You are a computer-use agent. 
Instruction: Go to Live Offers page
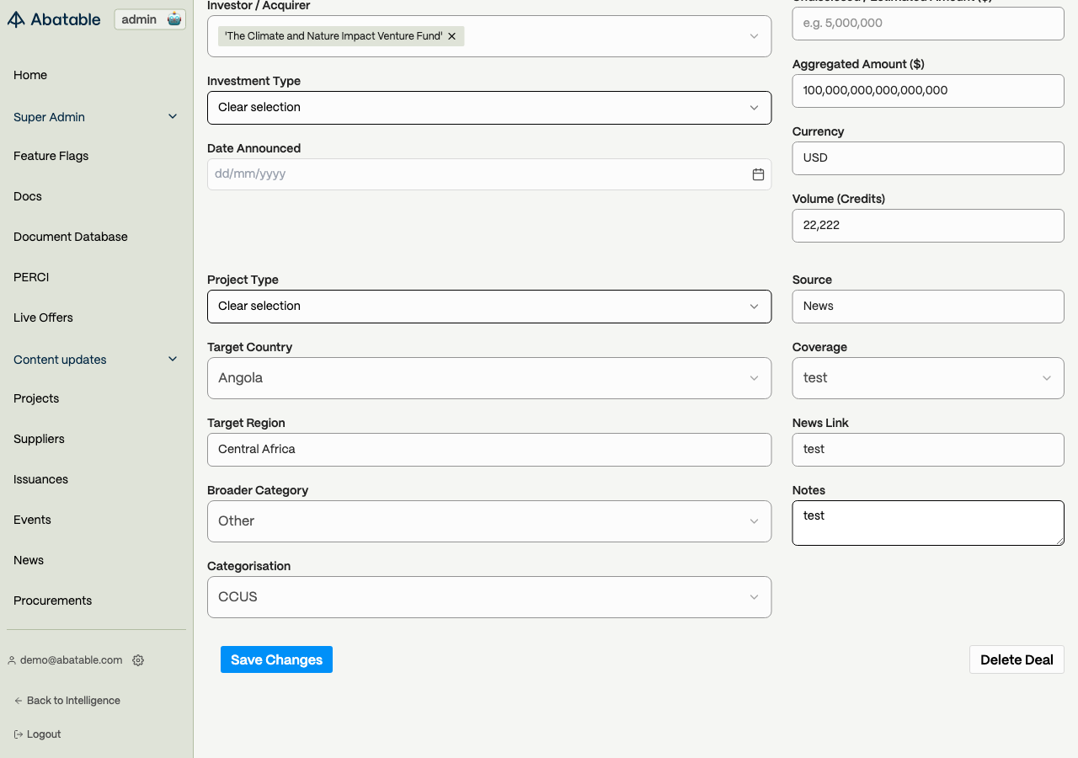click(44, 318)
